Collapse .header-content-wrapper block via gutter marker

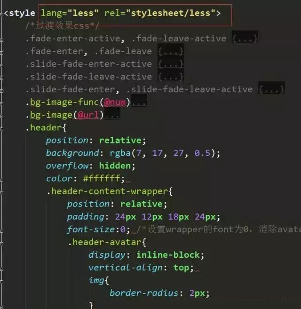tap(1, 192)
